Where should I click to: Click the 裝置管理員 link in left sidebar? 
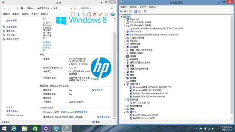click(11, 27)
